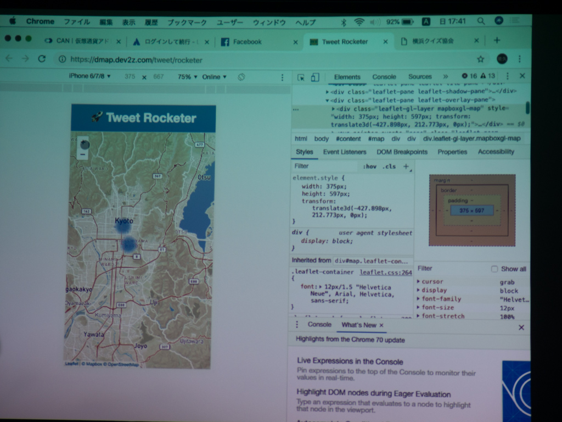Open the Event Listeners tab

coord(345,152)
